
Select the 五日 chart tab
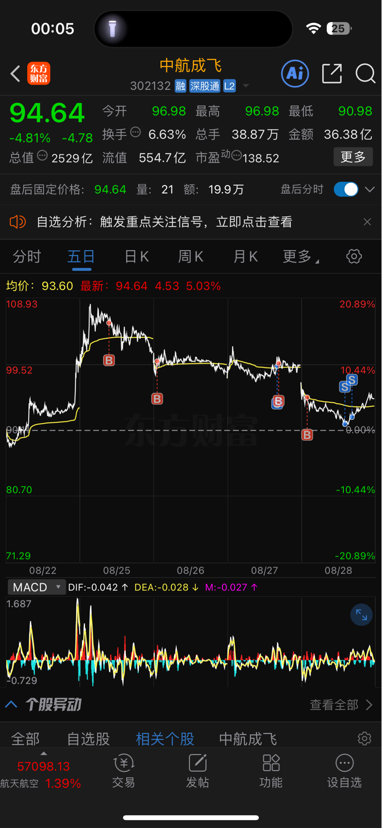tap(81, 257)
